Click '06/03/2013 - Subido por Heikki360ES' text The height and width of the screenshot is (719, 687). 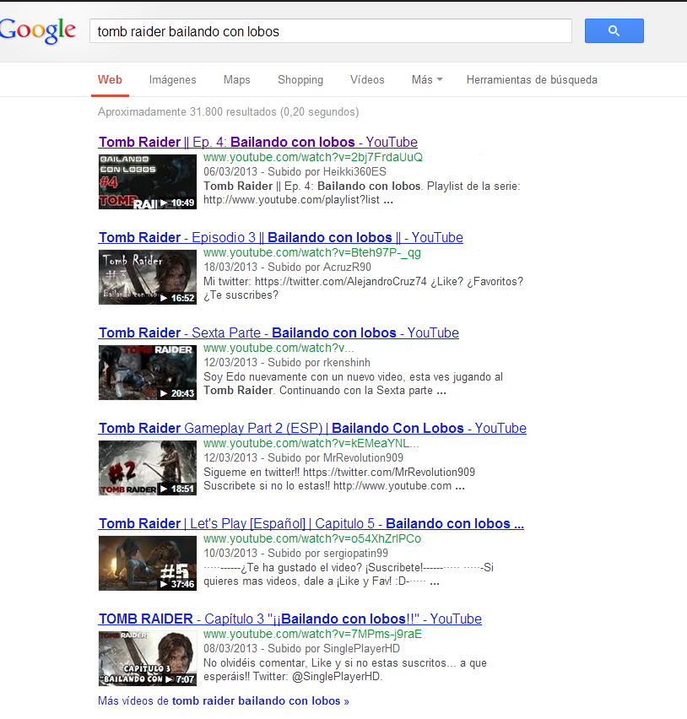(x=295, y=172)
